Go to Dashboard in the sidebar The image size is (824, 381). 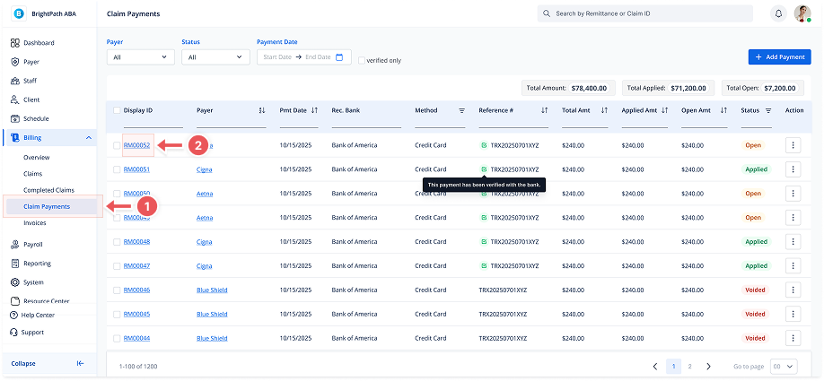point(39,43)
